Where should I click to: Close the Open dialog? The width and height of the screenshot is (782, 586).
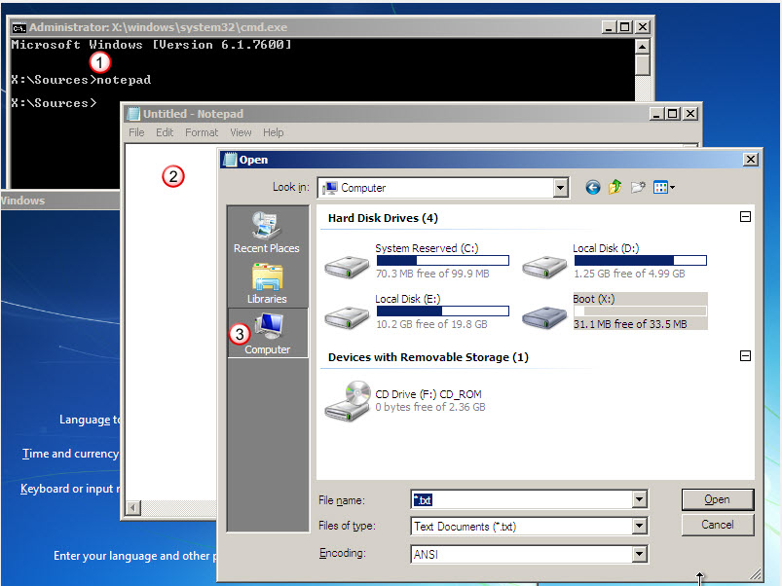(751, 160)
